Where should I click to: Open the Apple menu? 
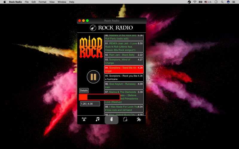click(4, 2)
